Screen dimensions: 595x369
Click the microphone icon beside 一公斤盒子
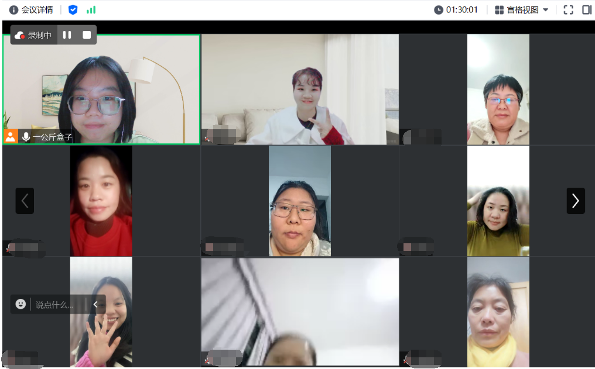(26, 137)
